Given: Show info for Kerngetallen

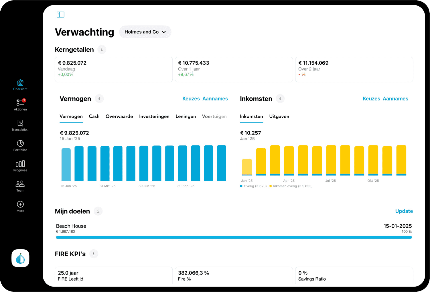Looking at the screenshot, I should 102,50.
